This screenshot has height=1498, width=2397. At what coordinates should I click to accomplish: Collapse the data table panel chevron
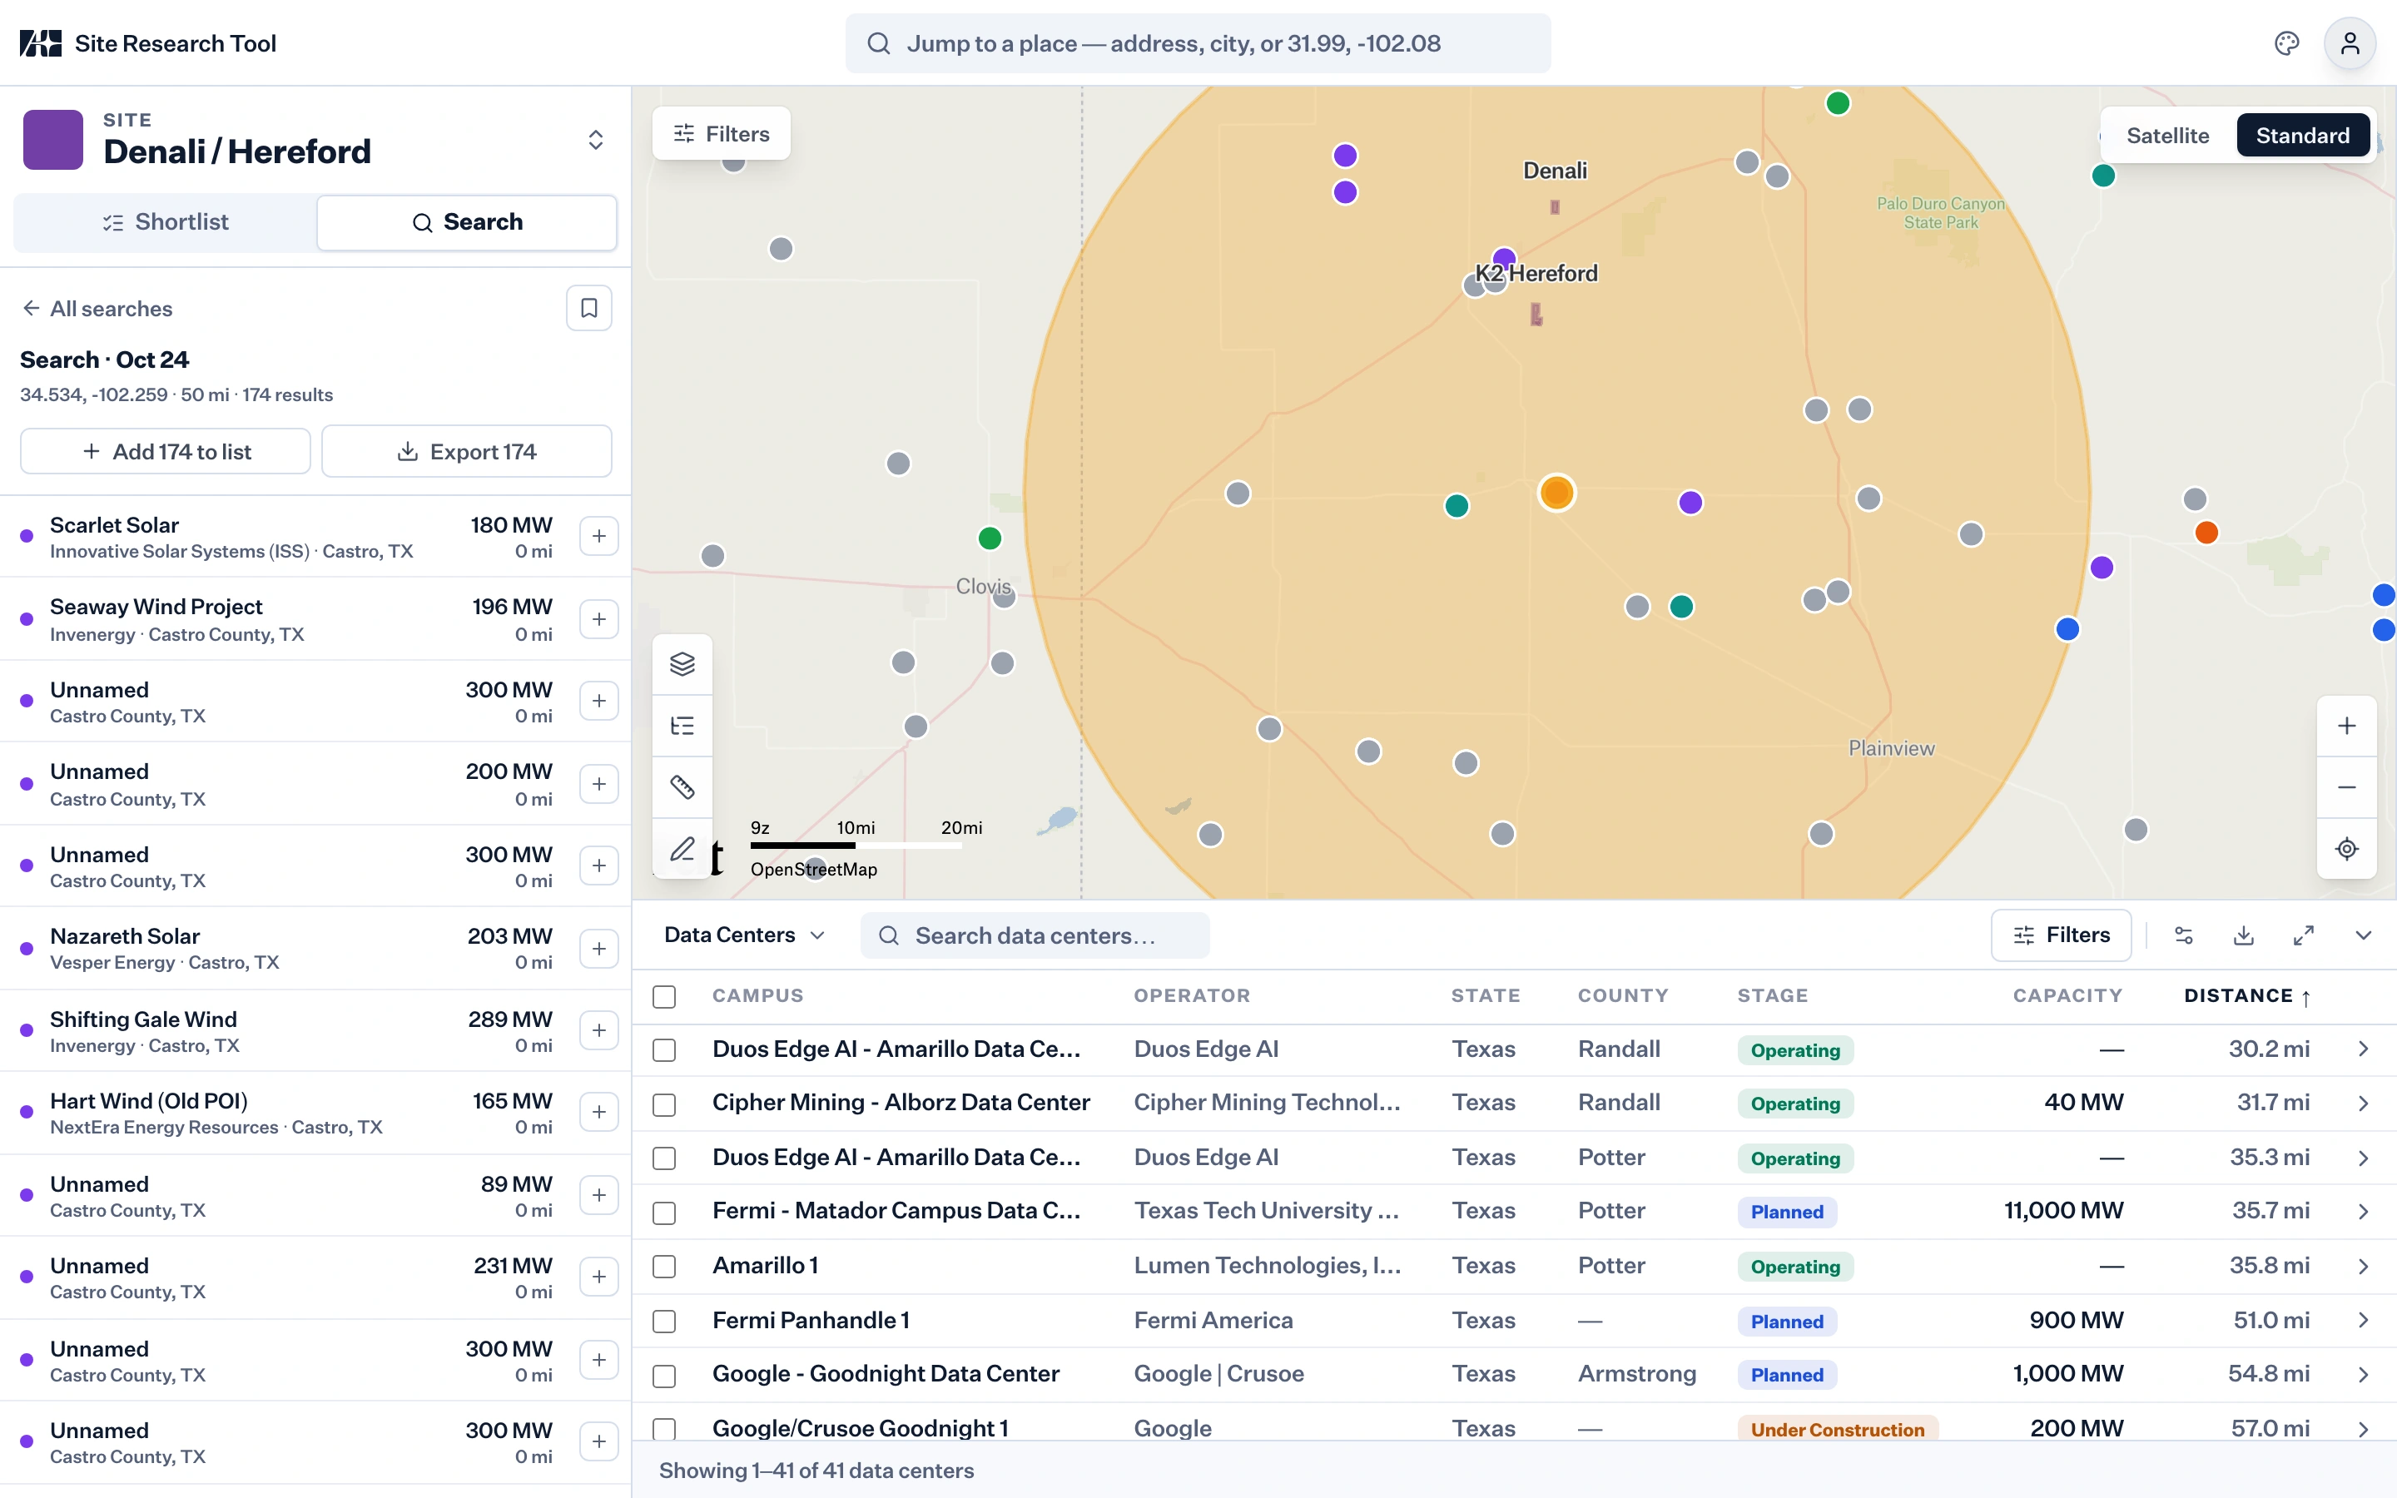click(2364, 935)
